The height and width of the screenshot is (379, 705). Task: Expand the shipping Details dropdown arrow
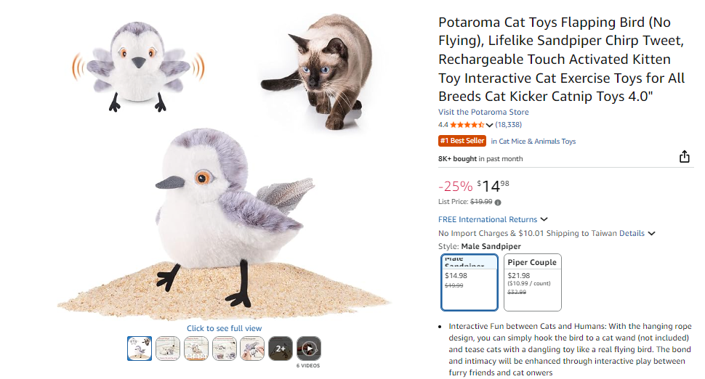(651, 234)
